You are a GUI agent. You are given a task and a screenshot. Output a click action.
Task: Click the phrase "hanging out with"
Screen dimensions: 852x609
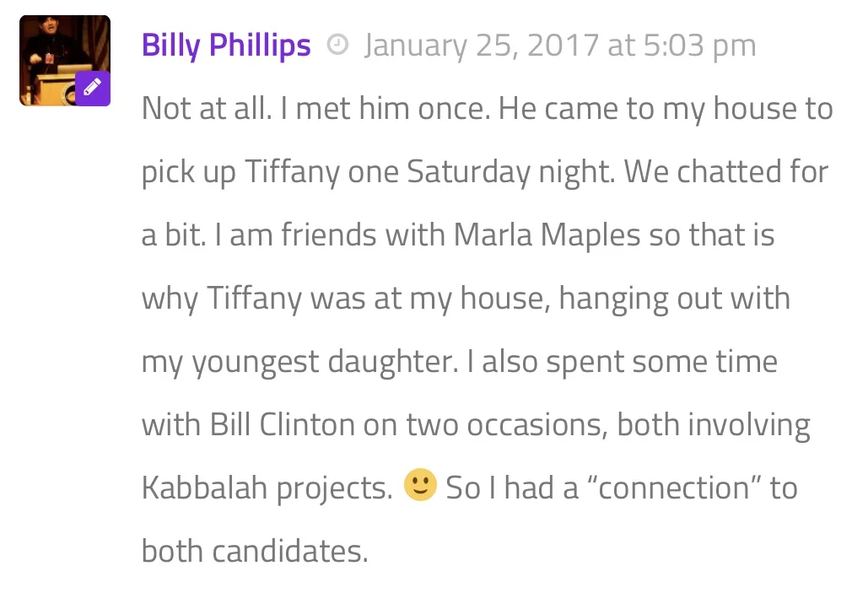click(674, 299)
